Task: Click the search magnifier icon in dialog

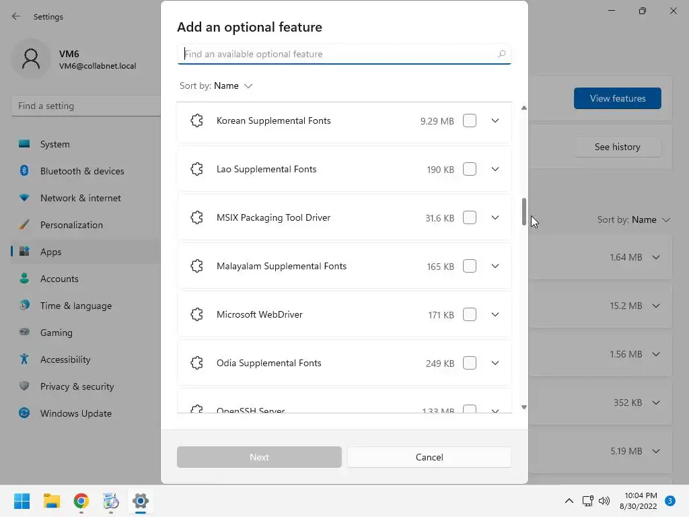Action: 501,54
